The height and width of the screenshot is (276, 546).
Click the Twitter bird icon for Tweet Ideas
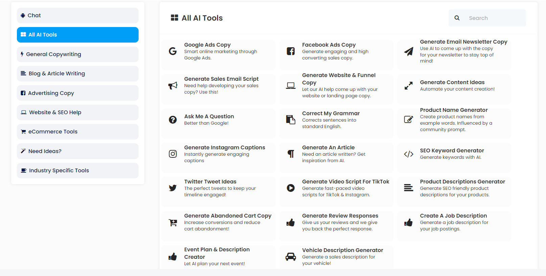pyautogui.click(x=173, y=188)
